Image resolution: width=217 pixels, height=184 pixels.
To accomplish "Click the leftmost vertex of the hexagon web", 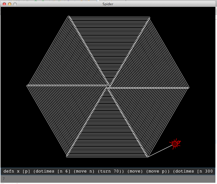I will (x=27, y=86).
